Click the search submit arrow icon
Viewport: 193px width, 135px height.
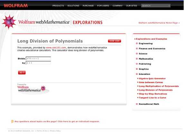[x=169, y=6]
